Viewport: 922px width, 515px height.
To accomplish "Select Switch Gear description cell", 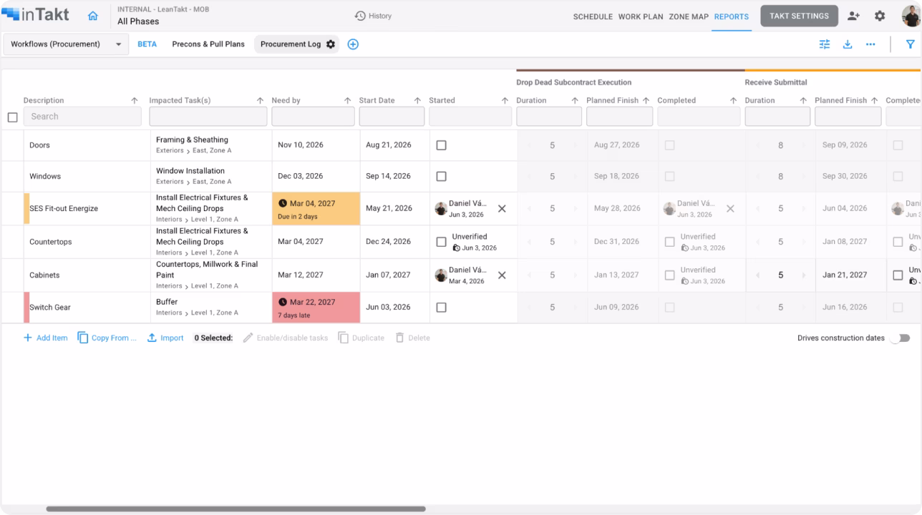I will tap(87, 308).
